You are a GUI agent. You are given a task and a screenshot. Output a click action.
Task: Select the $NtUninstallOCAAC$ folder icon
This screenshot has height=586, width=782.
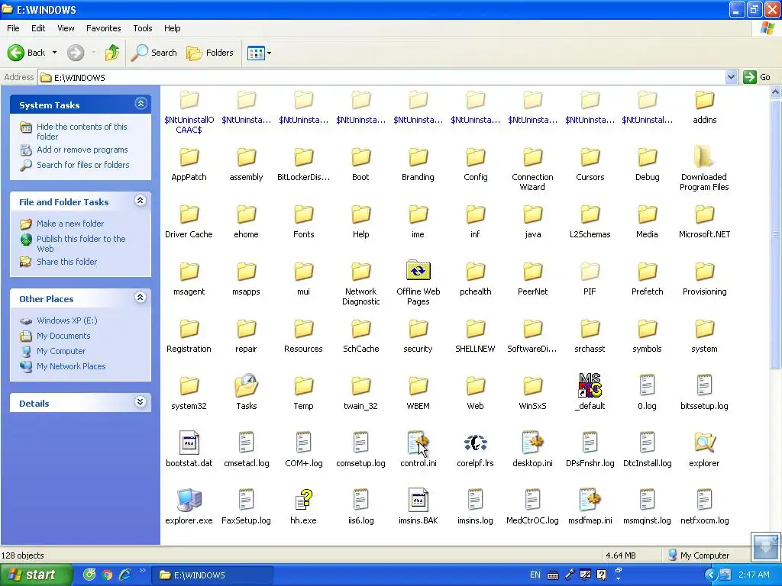coord(189,100)
